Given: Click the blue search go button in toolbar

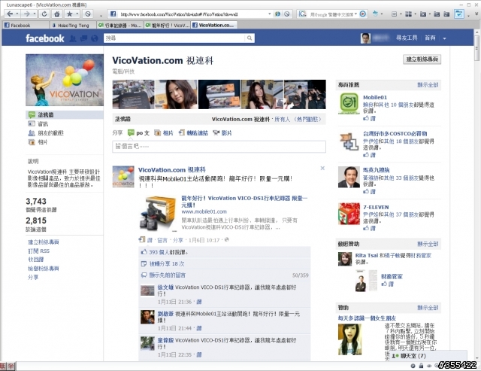Looking at the screenshot, I should coord(362,14).
